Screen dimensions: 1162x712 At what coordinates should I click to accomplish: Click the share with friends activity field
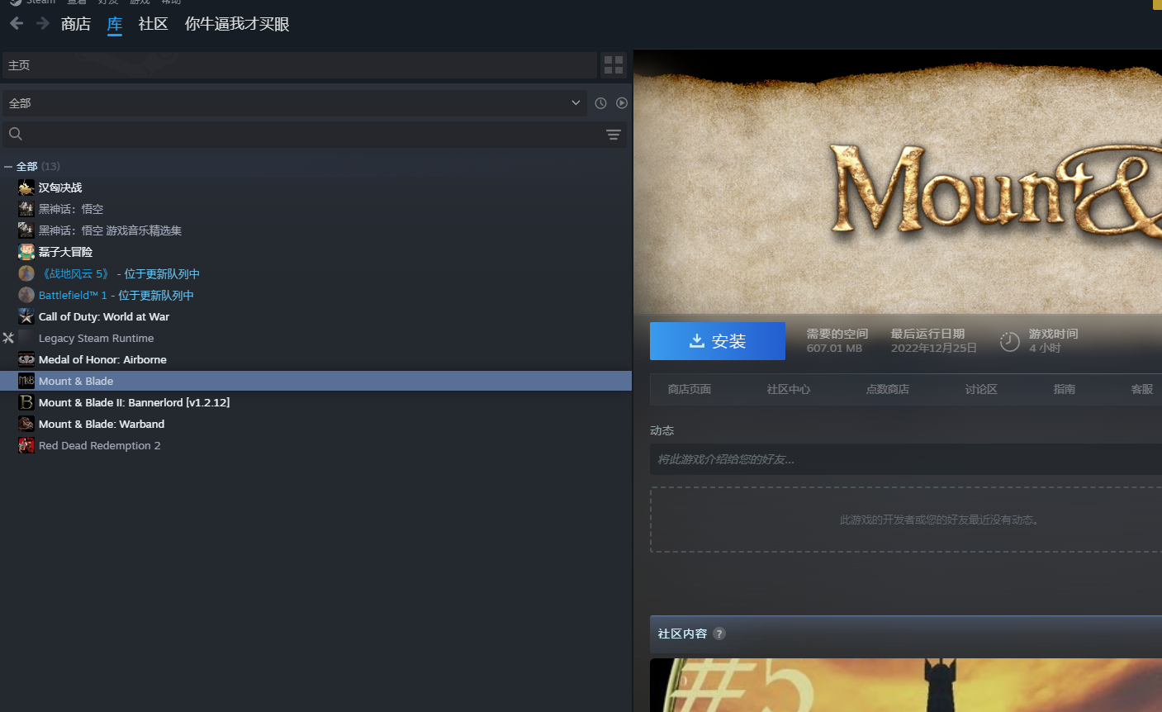tap(906, 459)
